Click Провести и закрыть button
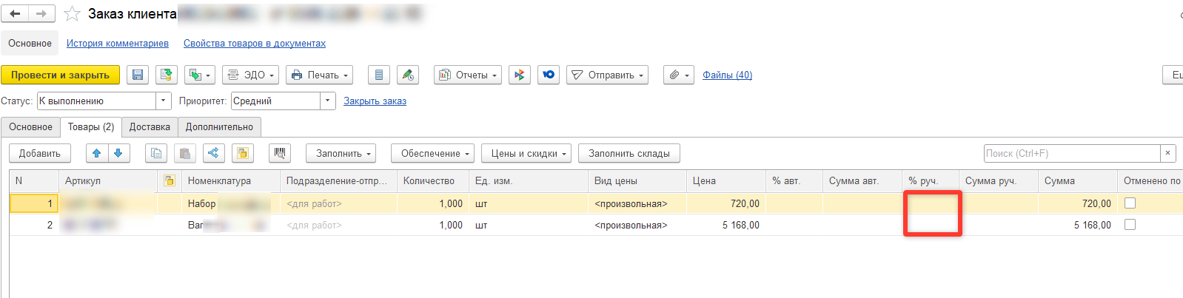1183x298 pixels. coord(60,75)
